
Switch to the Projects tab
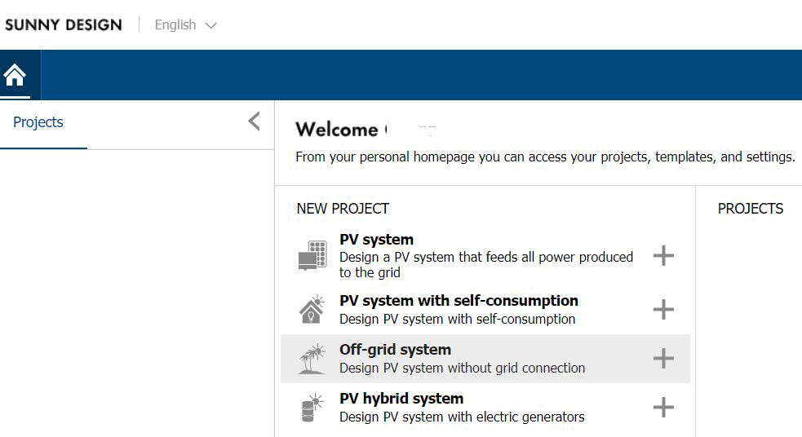38,122
